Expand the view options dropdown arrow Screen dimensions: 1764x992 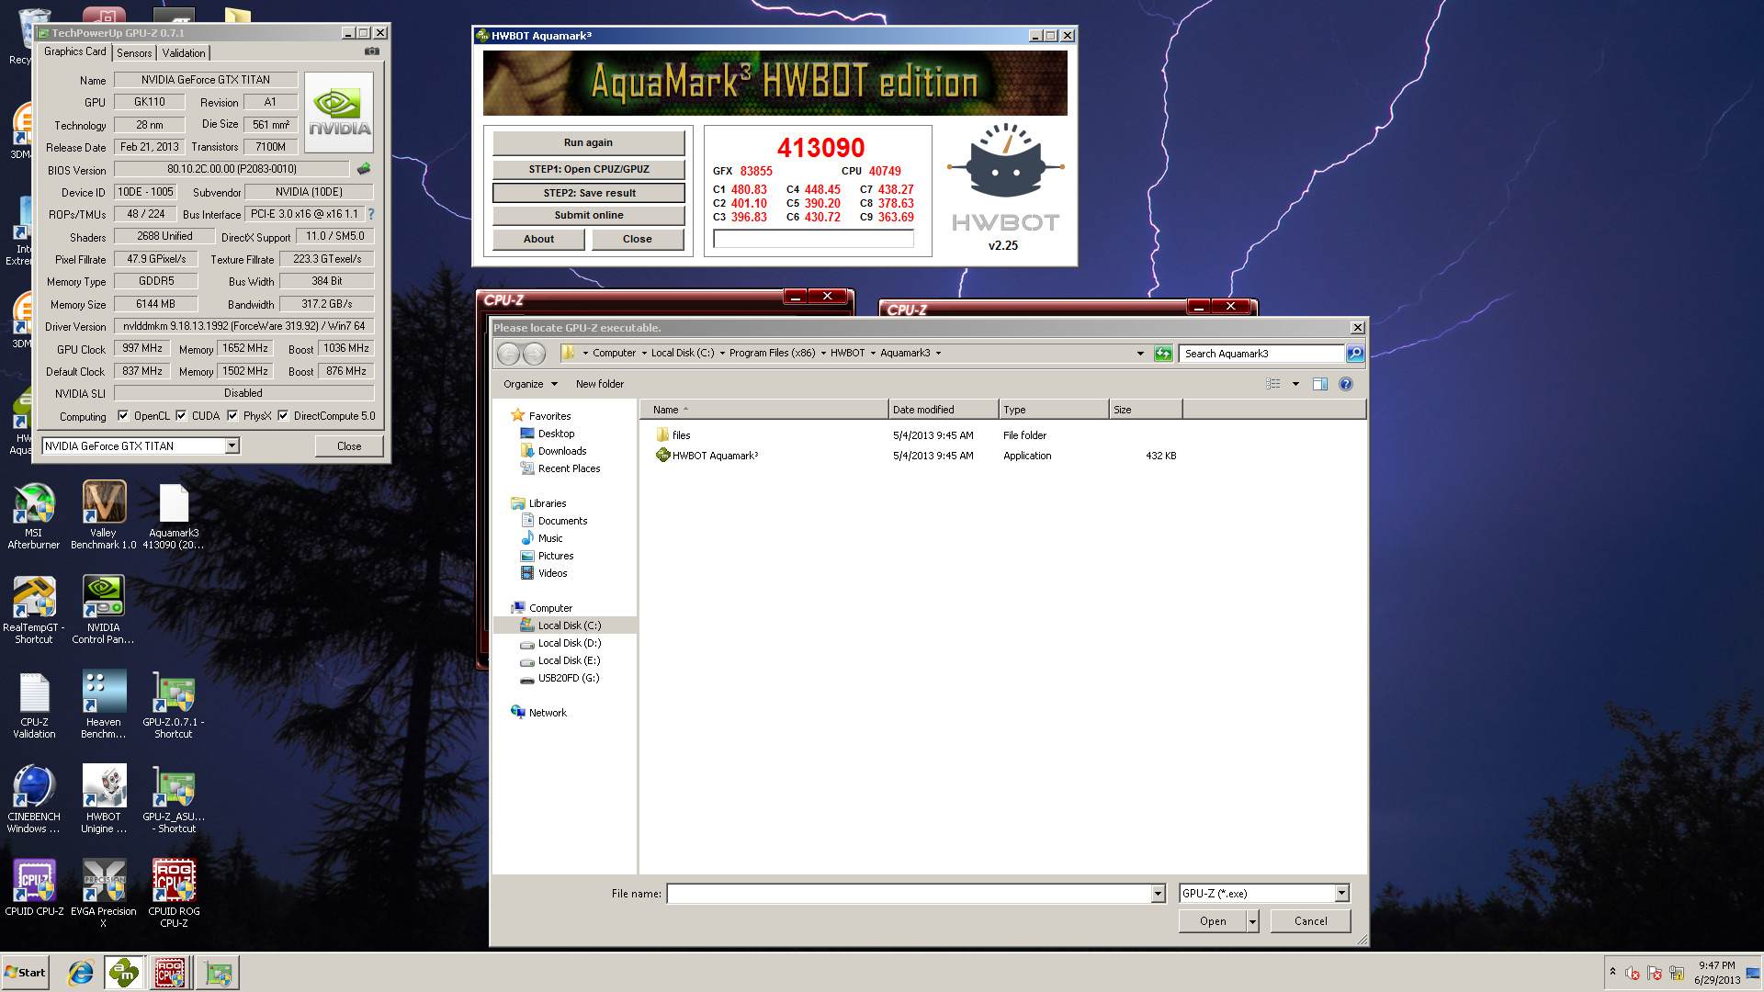(1295, 384)
